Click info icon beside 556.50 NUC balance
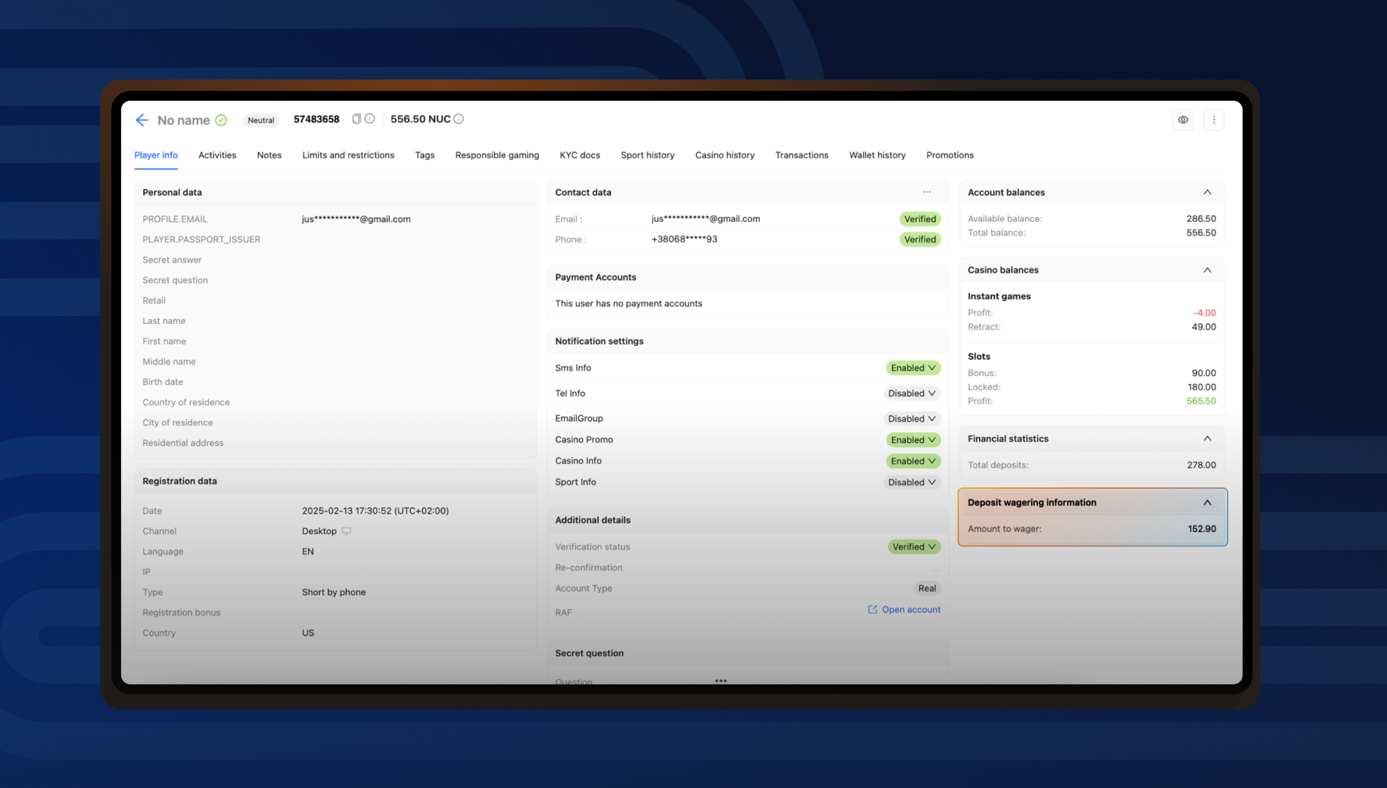 [458, 119]
